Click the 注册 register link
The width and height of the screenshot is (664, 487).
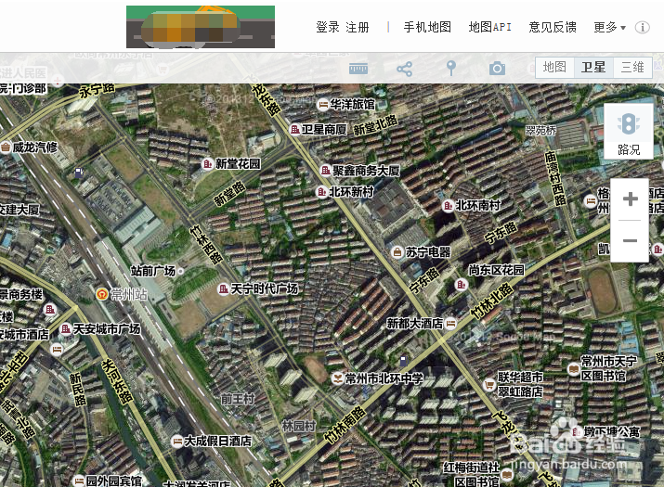point(358,28)
